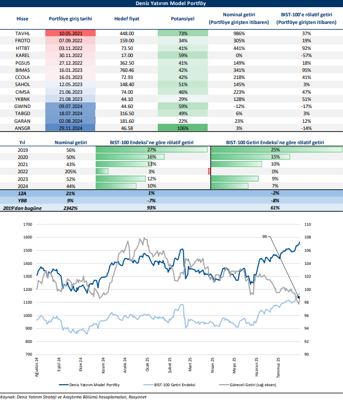Click the red 10.05.2021 entry date cell
Image resolution: width=343 pixels, height=402 pixels.
point(70,33)
